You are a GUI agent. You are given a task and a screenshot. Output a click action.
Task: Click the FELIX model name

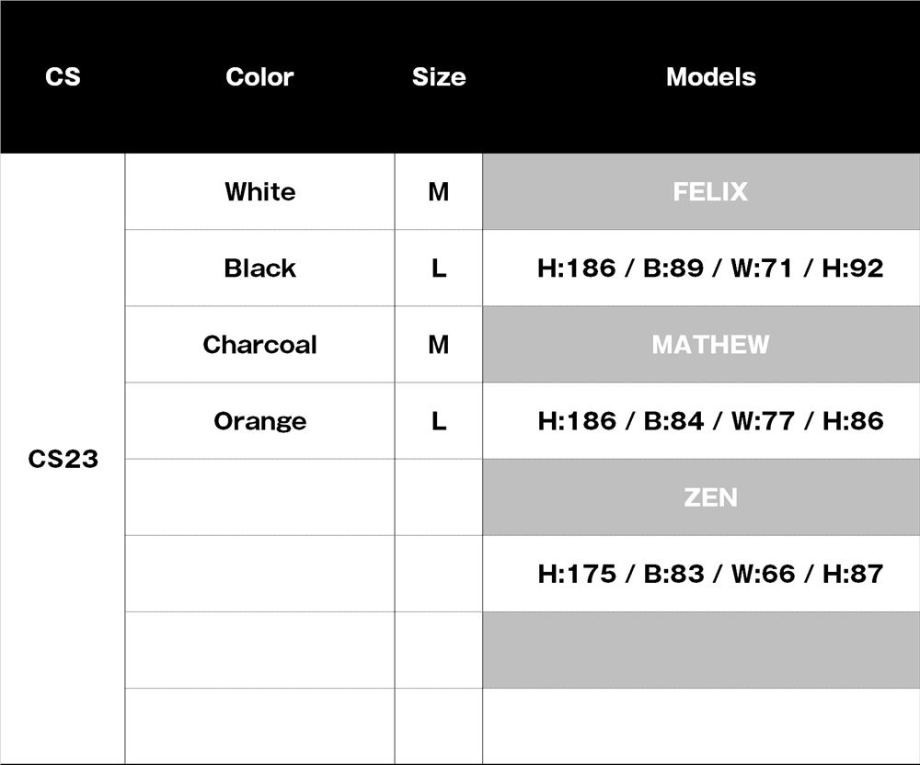pos(710,191)
